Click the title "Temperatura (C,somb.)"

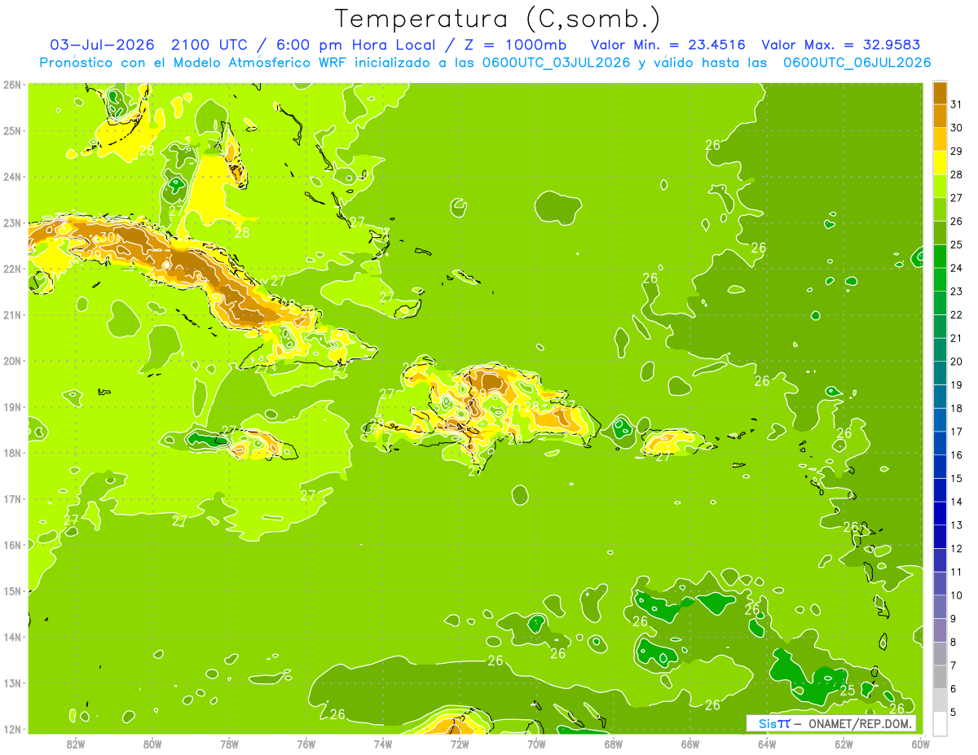tap(498, 19)
